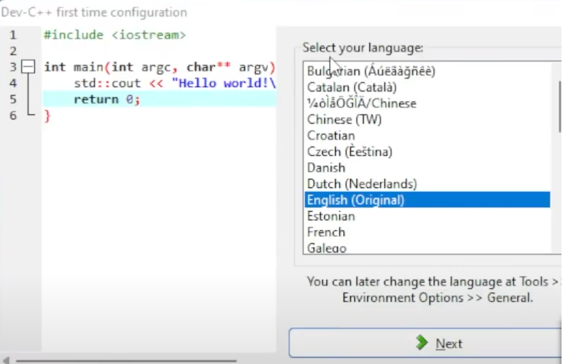562x364 pixels.
Task: Select Catalan (Català) language
Action: pyautogui.click(x=352, y=88)
